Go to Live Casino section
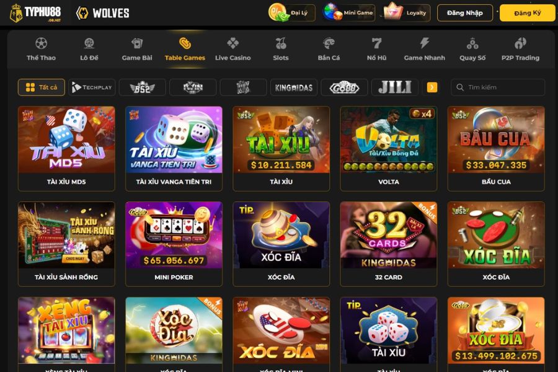The height and width of the screenshot is (372, 558). pyautogui.click(x=232, y=49)
